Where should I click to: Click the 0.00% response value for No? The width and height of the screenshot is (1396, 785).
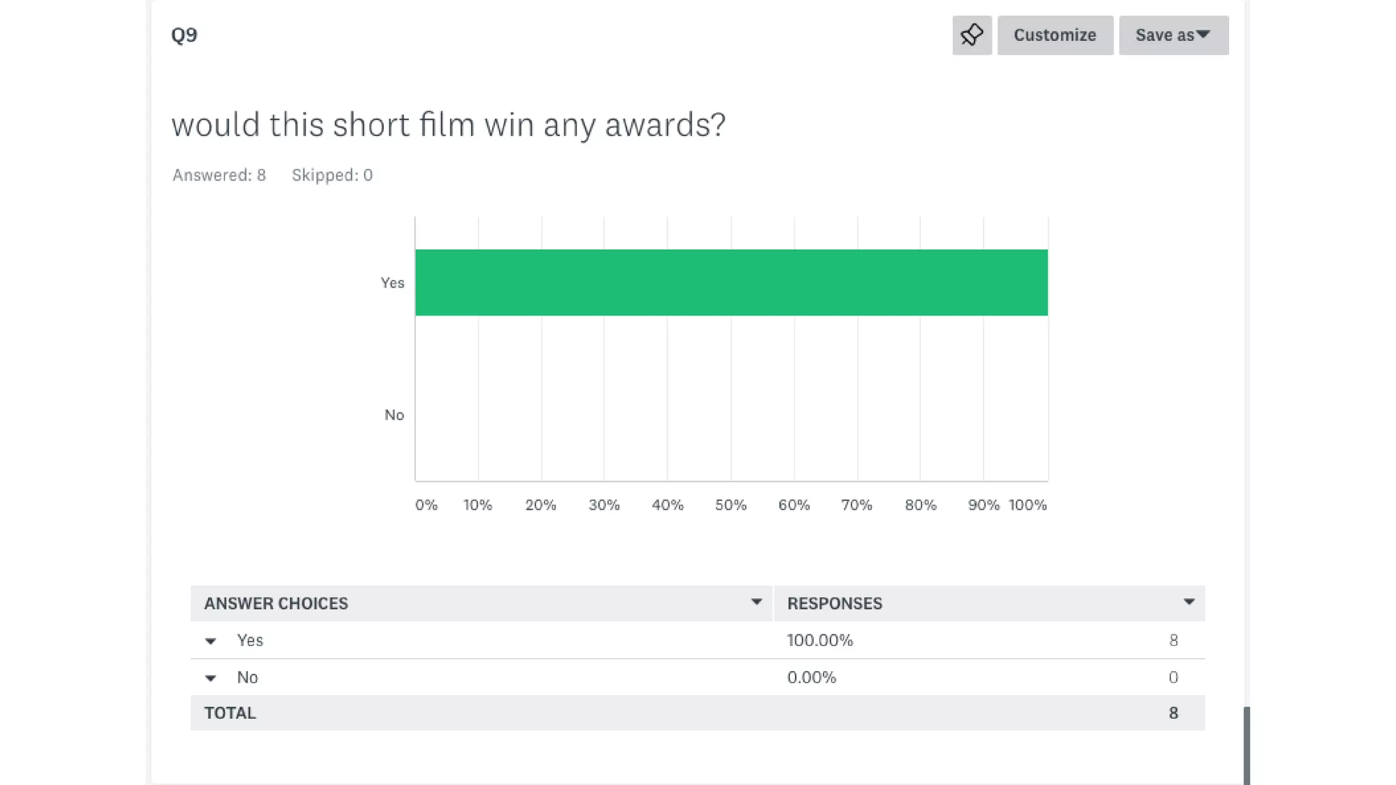point(811,677)
